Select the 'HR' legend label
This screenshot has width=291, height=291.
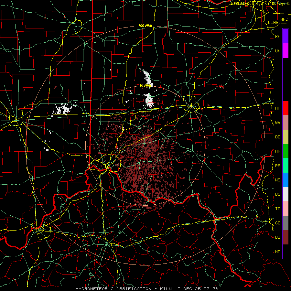pos(278,151)
